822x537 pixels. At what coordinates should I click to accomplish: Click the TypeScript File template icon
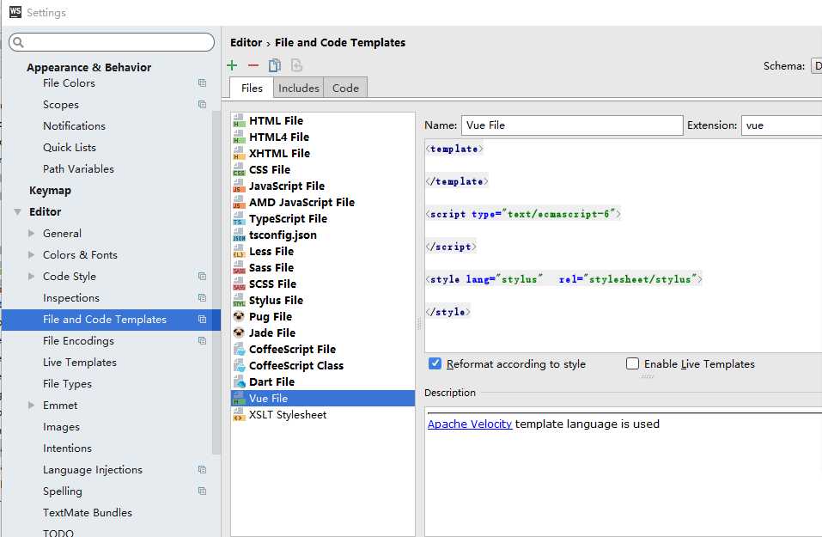[x=239, y=218]
